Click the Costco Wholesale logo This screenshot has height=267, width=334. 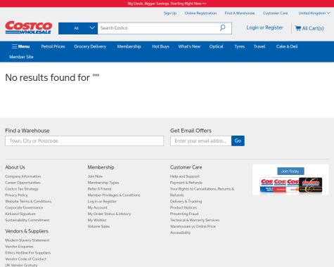28,27
